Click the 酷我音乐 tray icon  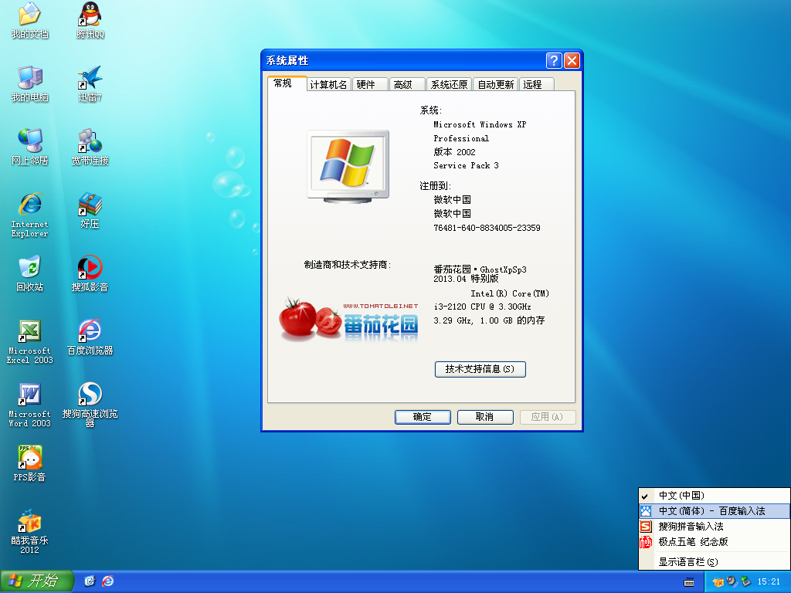[718, 582]
